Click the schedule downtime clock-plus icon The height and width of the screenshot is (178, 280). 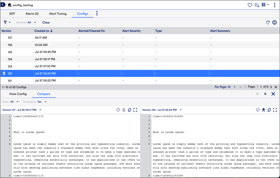tap(257, 5)
